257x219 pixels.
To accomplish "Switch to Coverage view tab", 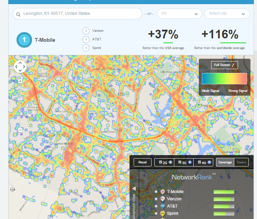I will point(225,162).
